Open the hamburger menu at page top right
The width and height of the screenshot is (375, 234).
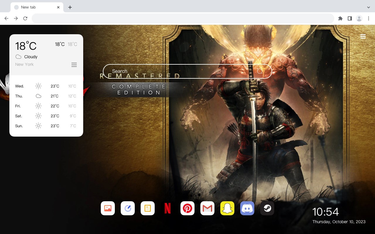pos(363,37)
